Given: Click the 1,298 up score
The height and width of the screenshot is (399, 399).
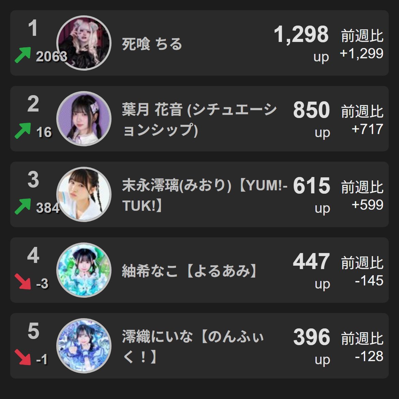Looking at the screenshot, I should coord(301,43).
